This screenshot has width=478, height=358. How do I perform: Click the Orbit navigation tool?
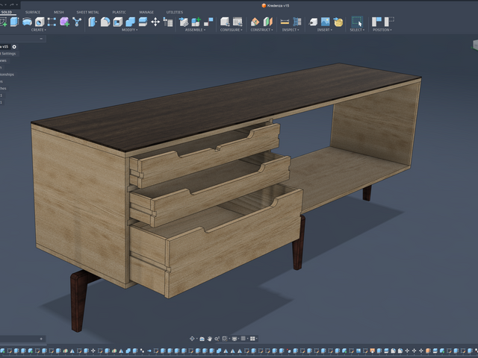(x=192, y=339)
